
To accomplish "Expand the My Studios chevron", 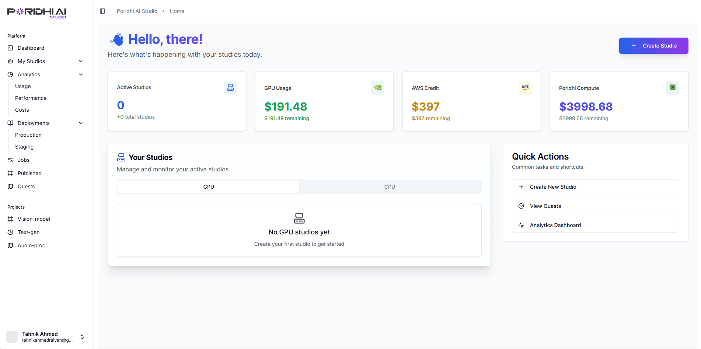I will point(81,61).
